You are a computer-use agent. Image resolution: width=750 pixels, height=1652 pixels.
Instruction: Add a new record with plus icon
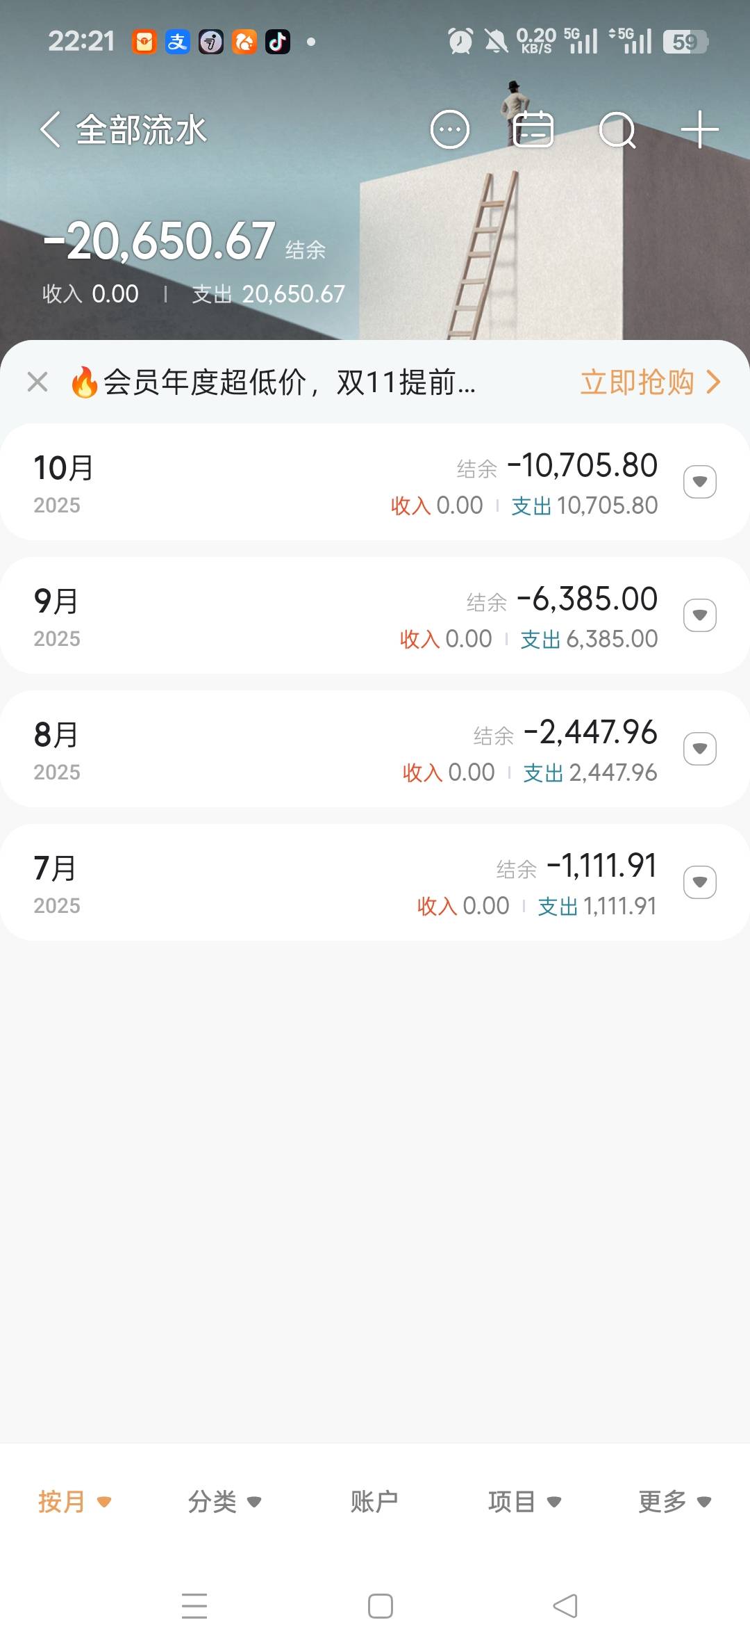[699, 129]
